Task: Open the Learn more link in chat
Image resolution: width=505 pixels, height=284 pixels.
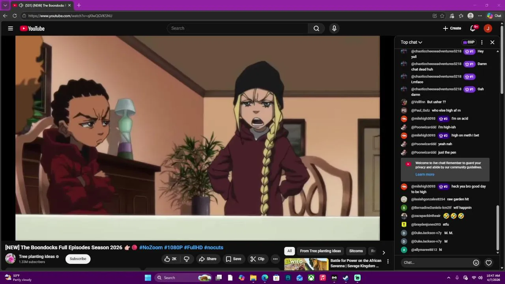Action: point(425,175)
